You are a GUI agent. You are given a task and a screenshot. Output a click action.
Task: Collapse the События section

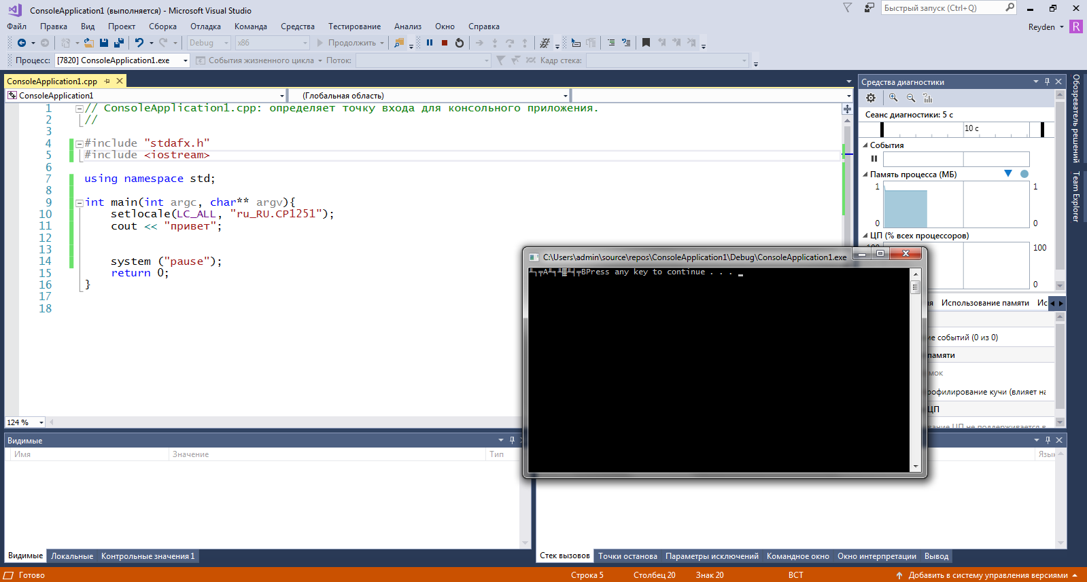865,145
